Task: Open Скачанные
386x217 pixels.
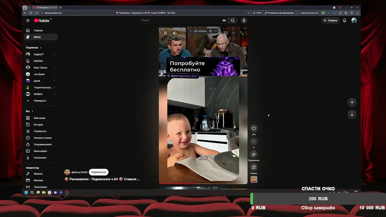Action: tap(41, 158)
